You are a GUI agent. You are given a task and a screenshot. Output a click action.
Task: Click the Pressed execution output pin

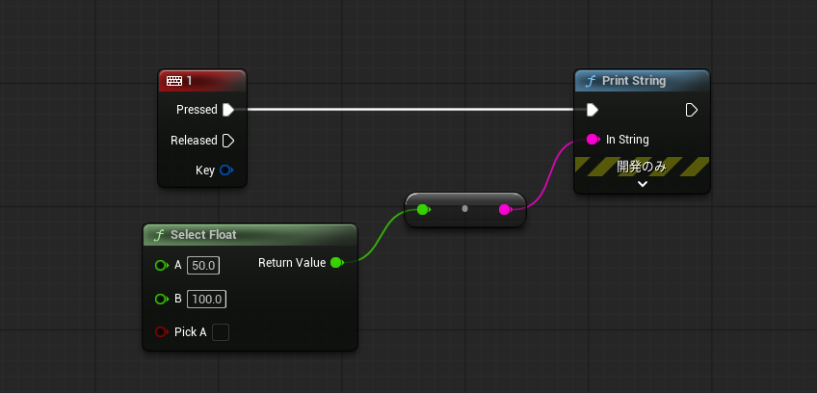pyautogui.click(x=228, y=110)
